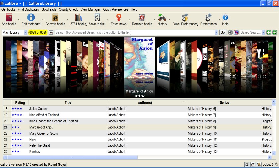Click the Quick Preferences toolbar icon

coord(185,18)
